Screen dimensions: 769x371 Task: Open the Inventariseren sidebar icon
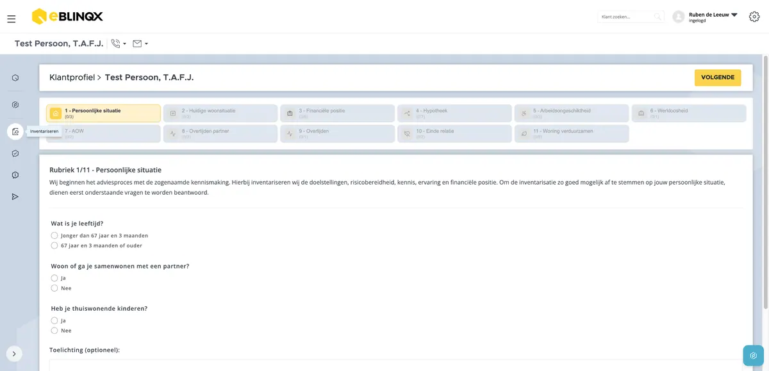(15, 131)
